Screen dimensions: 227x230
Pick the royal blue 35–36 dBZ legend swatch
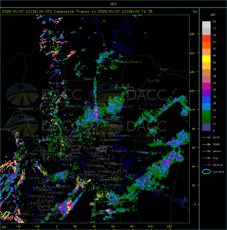click(206, 100)
